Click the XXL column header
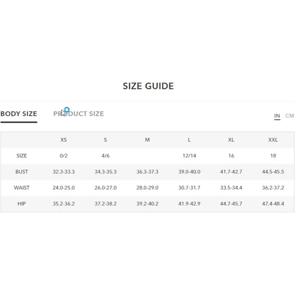The height and width of the screenshot is (295, 295). (x=273, y=140)
